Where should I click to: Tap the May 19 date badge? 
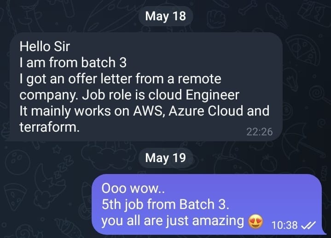pyautogui.click(x=166, y=158)
